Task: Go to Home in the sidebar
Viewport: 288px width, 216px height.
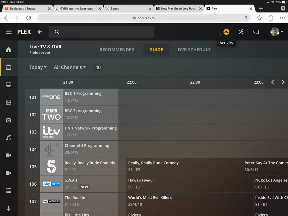Action: coord(8,49)
